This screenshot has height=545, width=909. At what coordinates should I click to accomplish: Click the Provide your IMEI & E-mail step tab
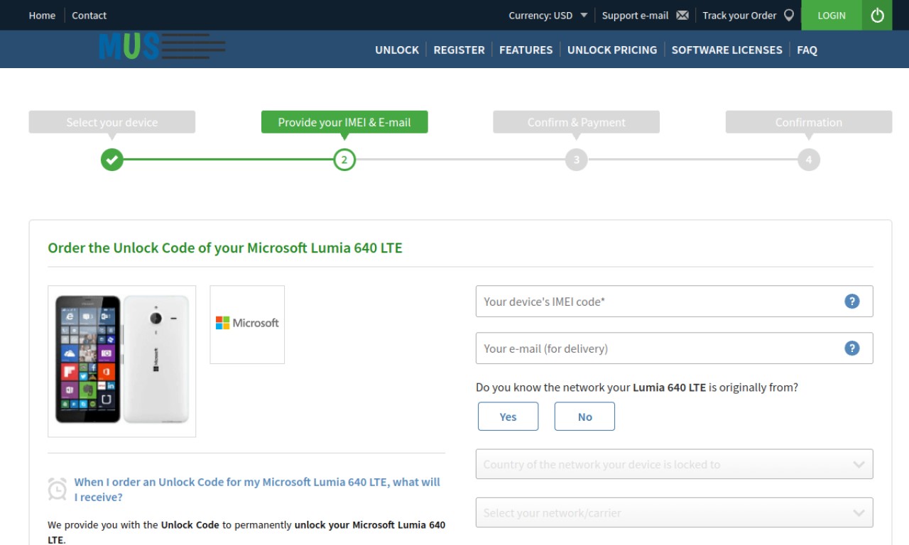344,122
